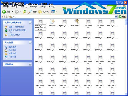128x96 pixels.
Task: Select the ko-KR_Bi... file icon
Action: pyautogui.click(x=112, y=46)
